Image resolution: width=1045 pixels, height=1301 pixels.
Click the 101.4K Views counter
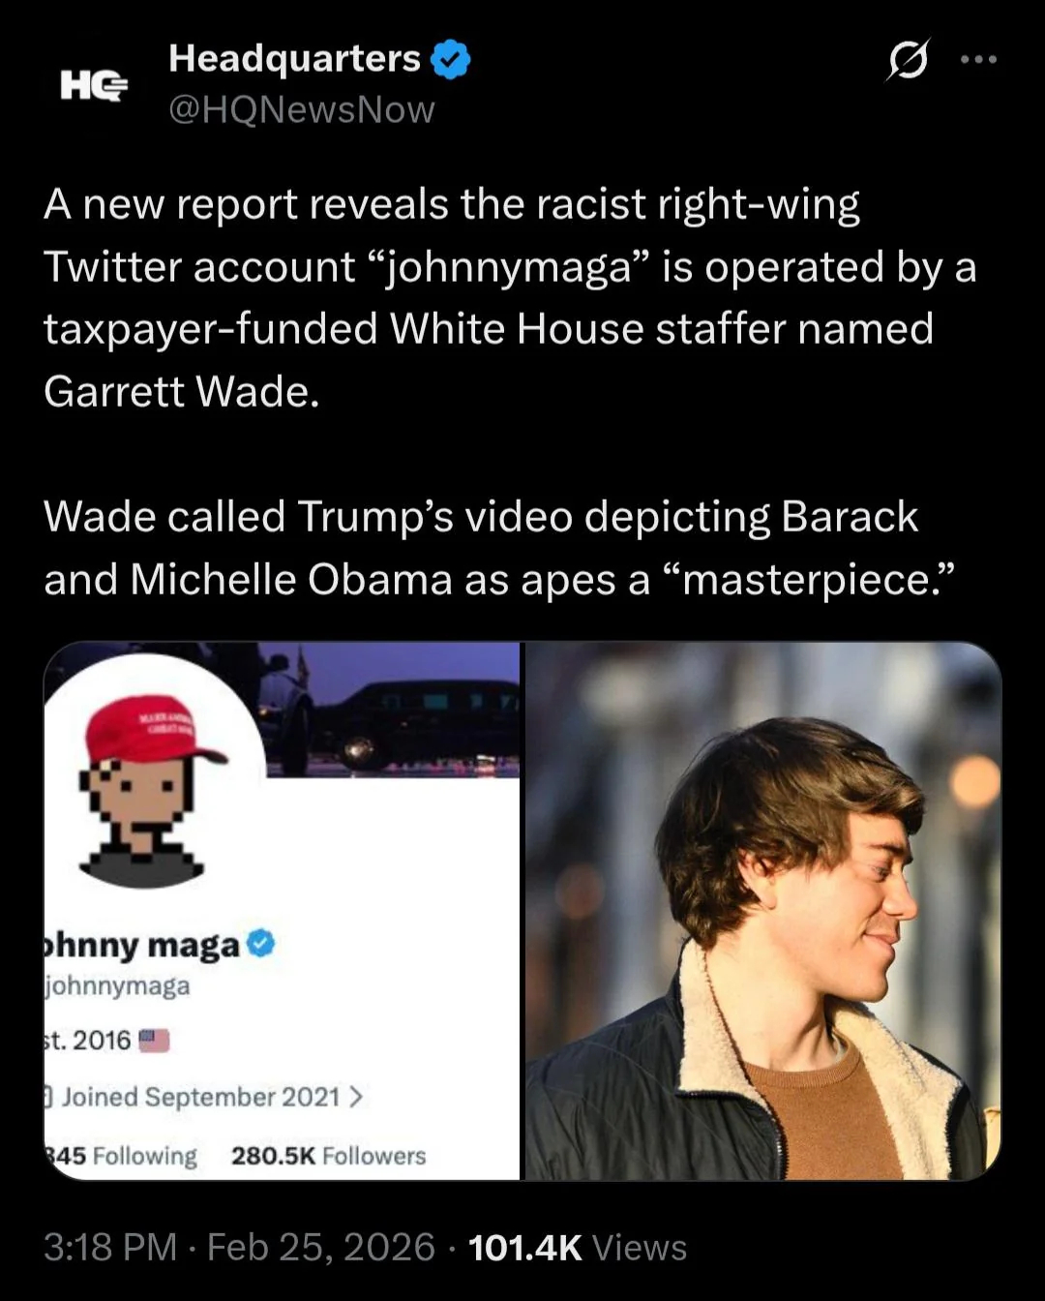pyautogui.click(x=578, y=1248)
